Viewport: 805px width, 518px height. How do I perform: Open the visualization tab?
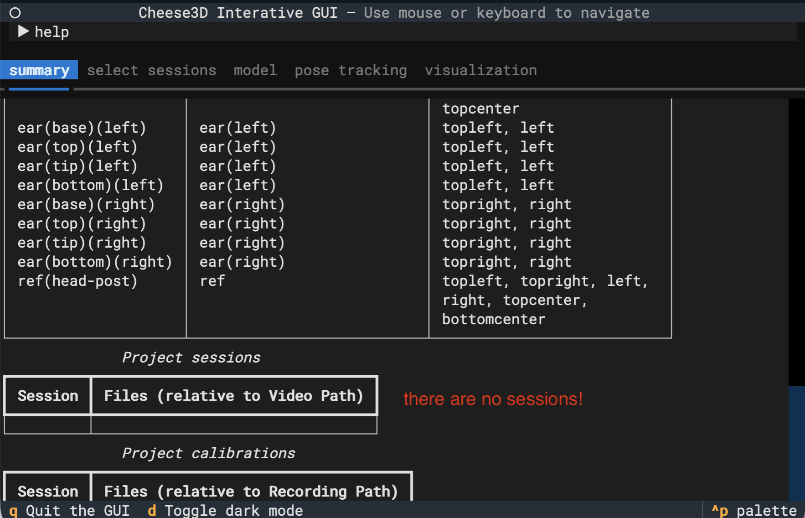click(x=480, y=70)
